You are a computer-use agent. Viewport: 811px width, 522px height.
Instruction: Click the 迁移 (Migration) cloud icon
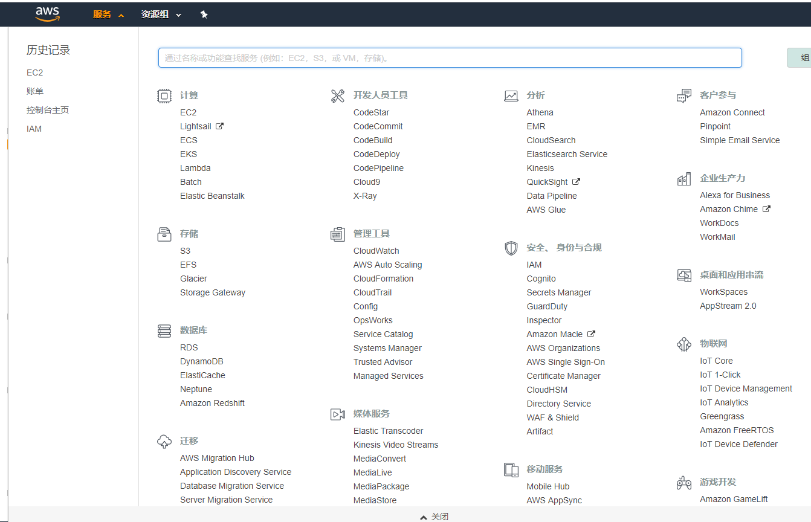[164, 442]
